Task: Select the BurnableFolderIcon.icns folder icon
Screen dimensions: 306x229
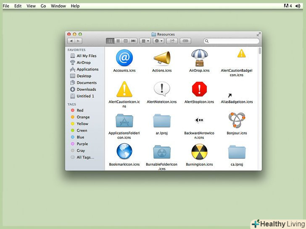Action: tap(162, 152)
